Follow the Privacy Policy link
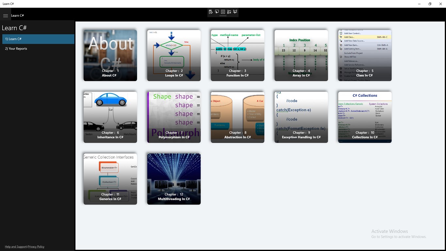446x251 pixels. click(x=36, y=247)
